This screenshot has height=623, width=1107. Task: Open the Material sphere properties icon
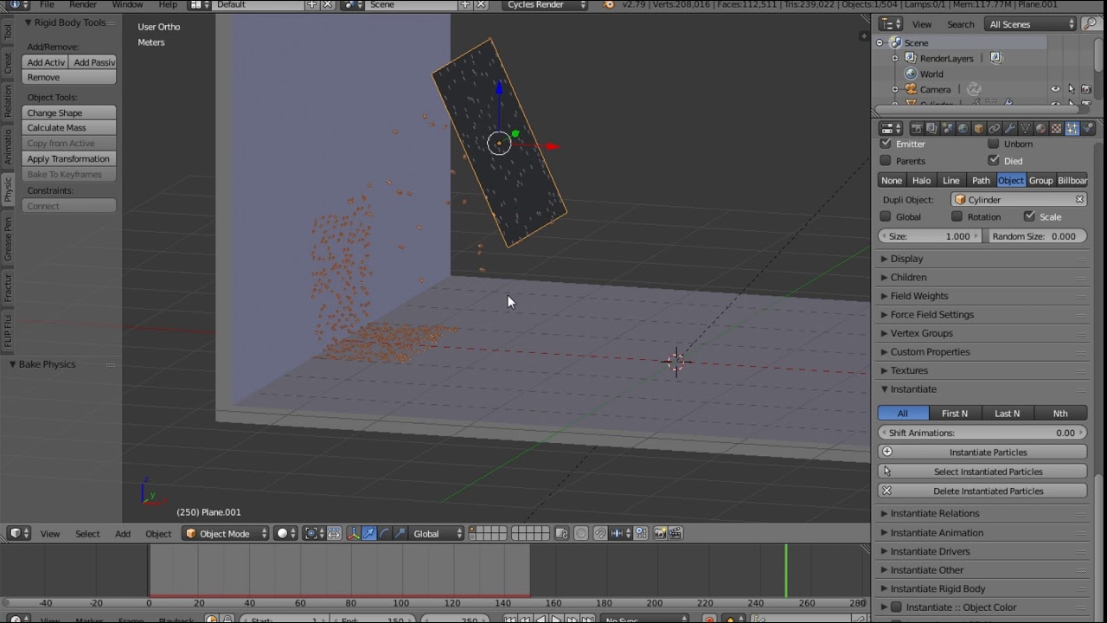[1040, 128]
